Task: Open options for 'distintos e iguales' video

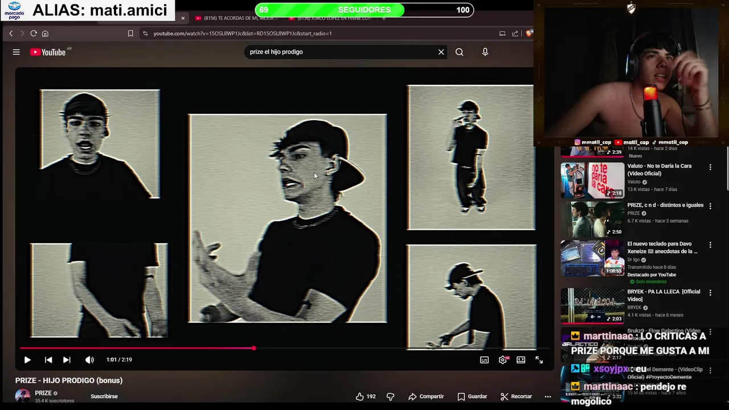Action: click(710, 206)
